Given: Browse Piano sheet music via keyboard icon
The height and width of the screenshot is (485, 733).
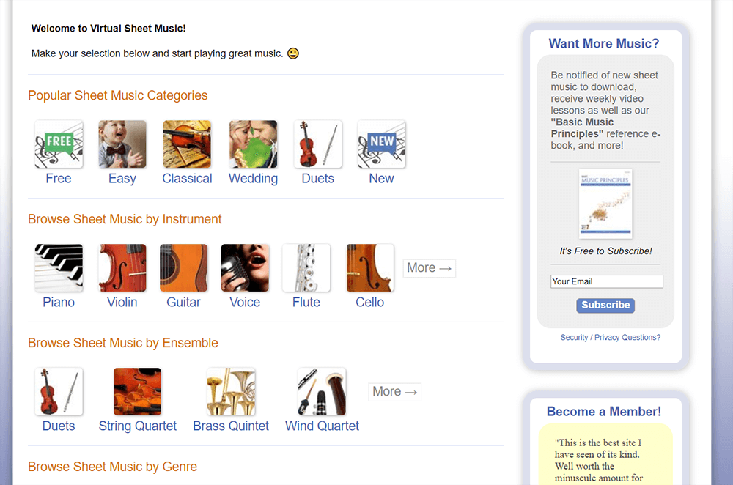Looking at the screenshot, I should coord(59,267).
